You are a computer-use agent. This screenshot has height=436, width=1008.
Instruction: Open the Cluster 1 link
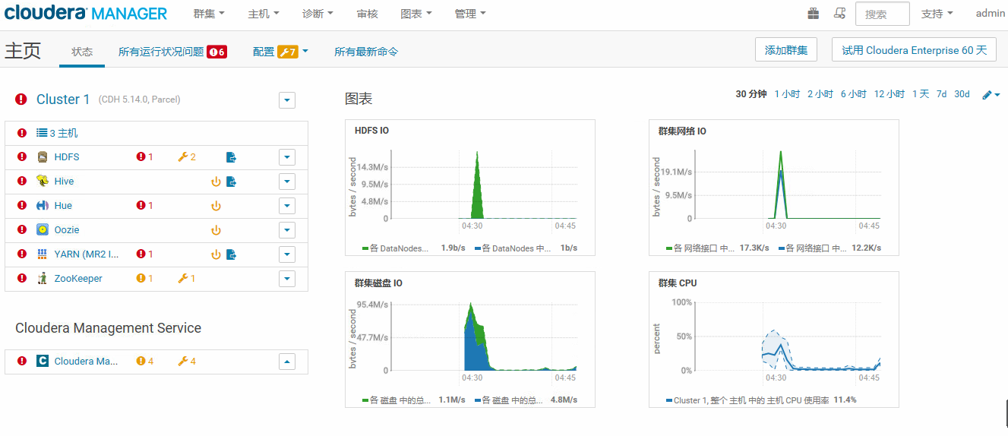63,100
